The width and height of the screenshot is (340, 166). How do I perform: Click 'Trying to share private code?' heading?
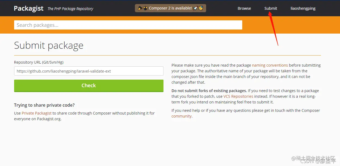(x=44, y=105)
